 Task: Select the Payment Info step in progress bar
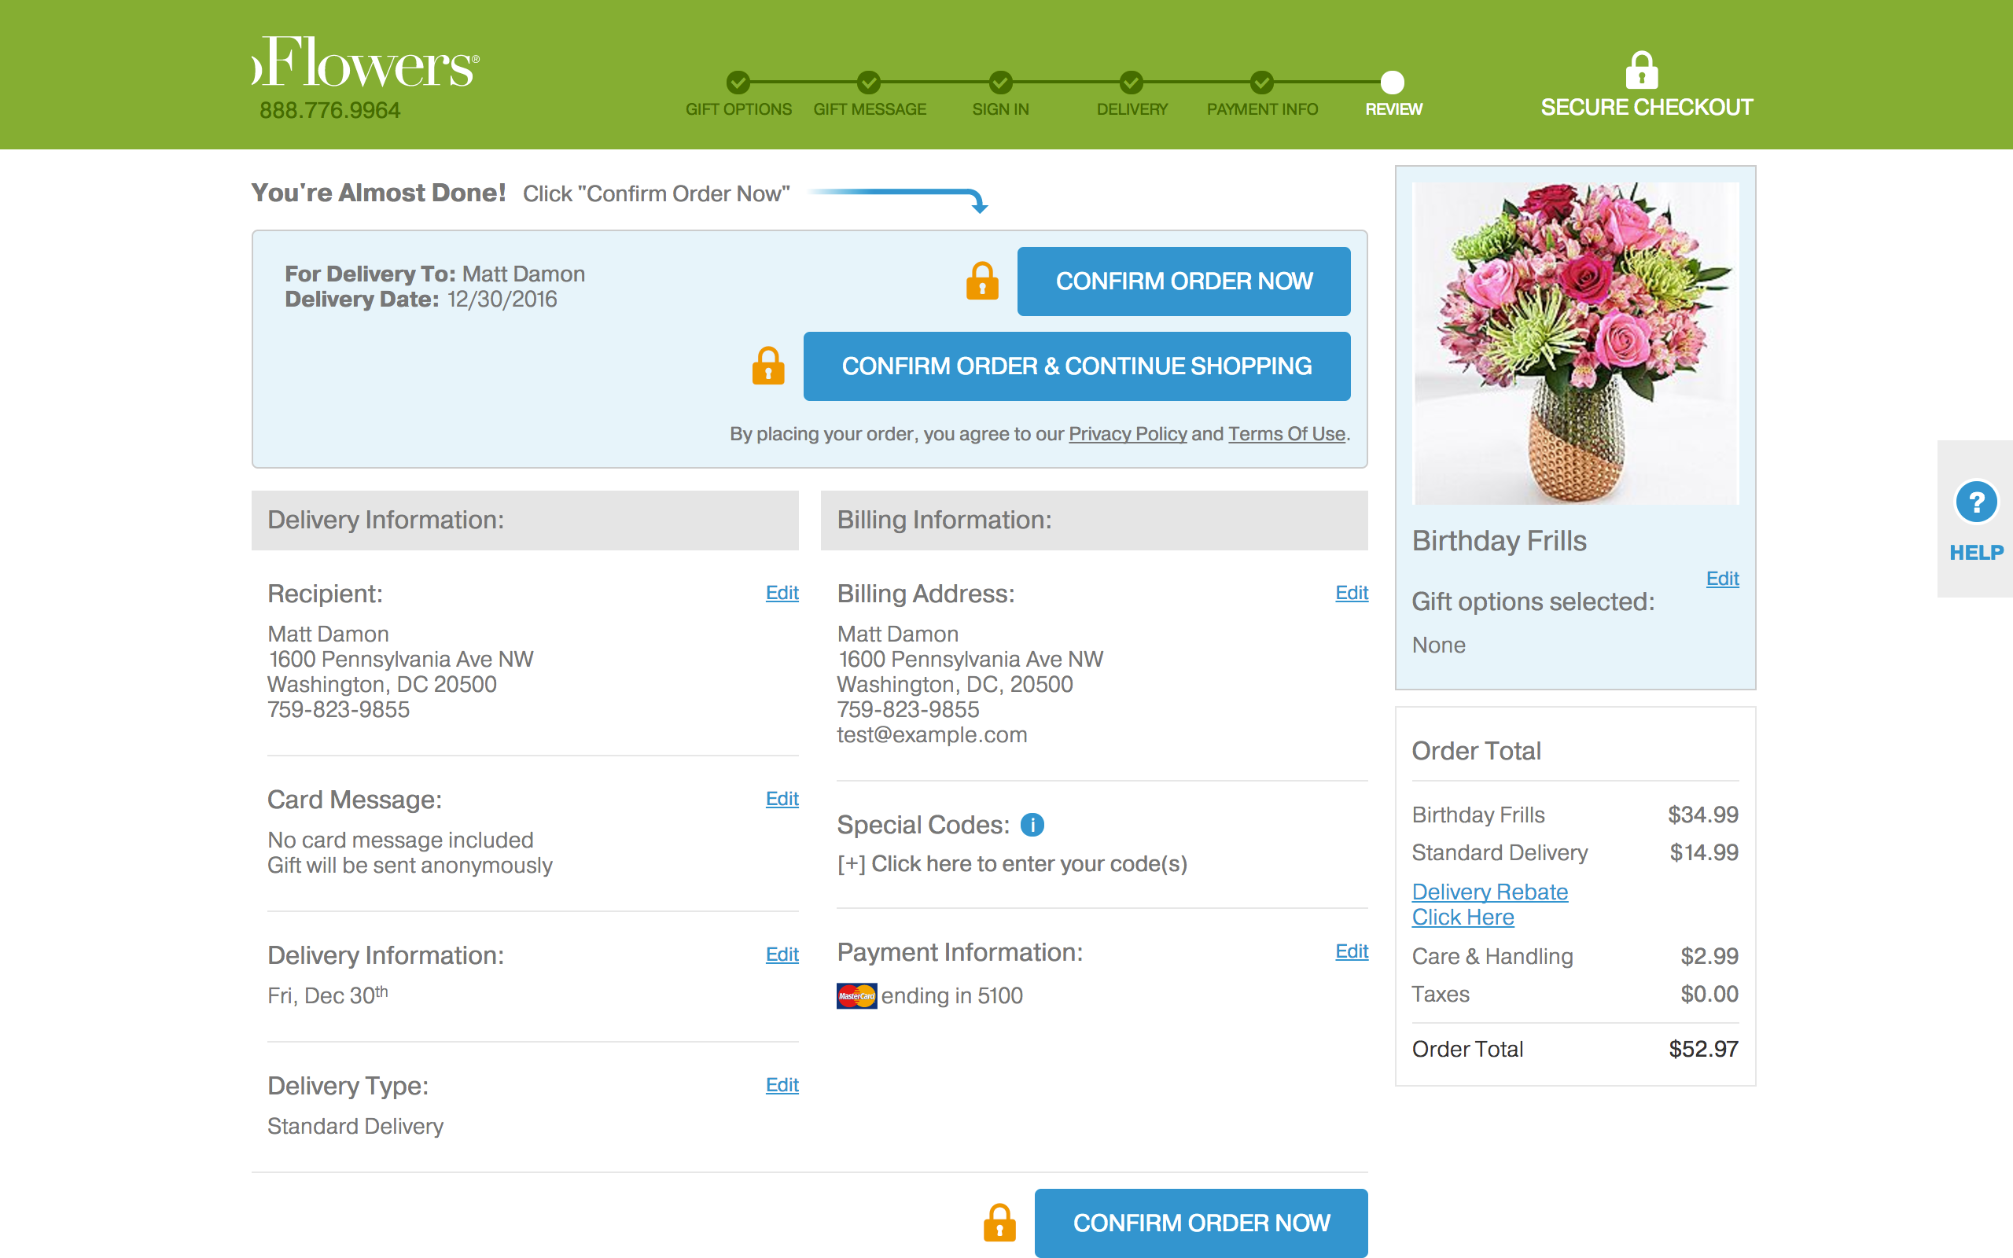pos(1262,84)
